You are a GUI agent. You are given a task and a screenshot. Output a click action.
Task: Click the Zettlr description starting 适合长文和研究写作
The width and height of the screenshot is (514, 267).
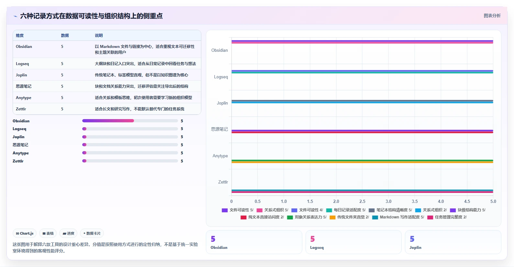(140, 109)
